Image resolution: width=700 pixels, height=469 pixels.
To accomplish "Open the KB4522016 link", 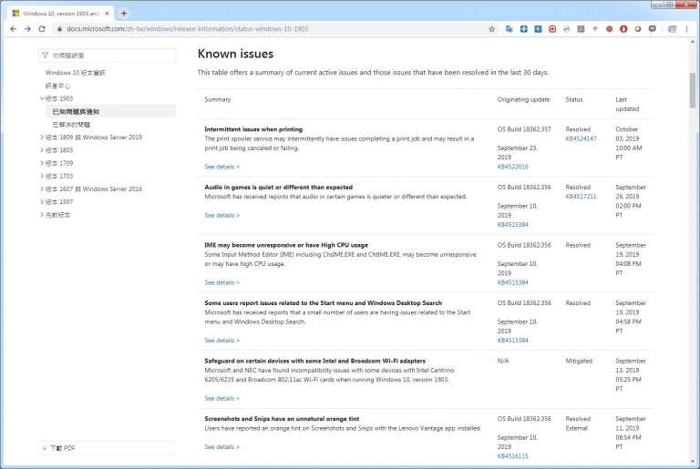I will 513,167.
